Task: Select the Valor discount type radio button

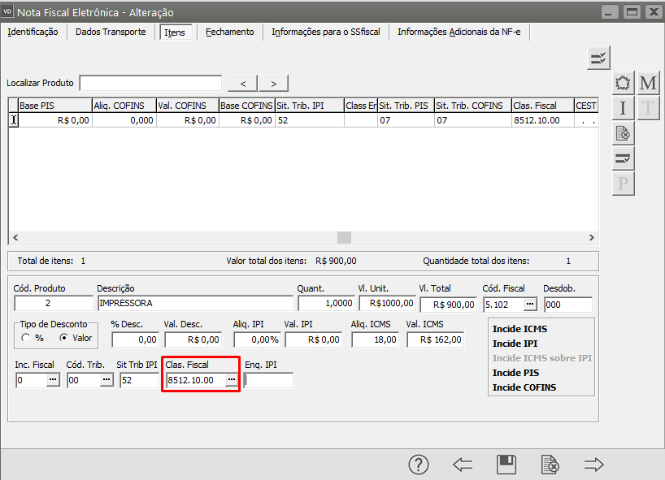Action: click(x=64, y=338)
